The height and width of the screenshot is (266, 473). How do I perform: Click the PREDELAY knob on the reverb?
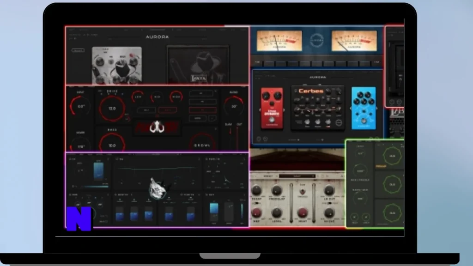point(276,191)
